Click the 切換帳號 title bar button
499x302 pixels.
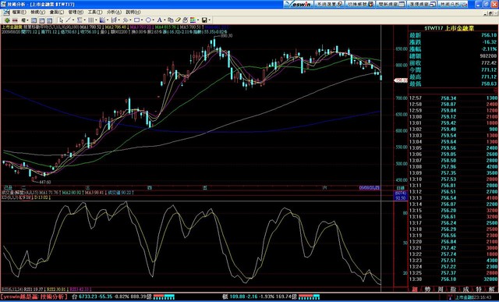pyautogui.click(x=360, y=4)
